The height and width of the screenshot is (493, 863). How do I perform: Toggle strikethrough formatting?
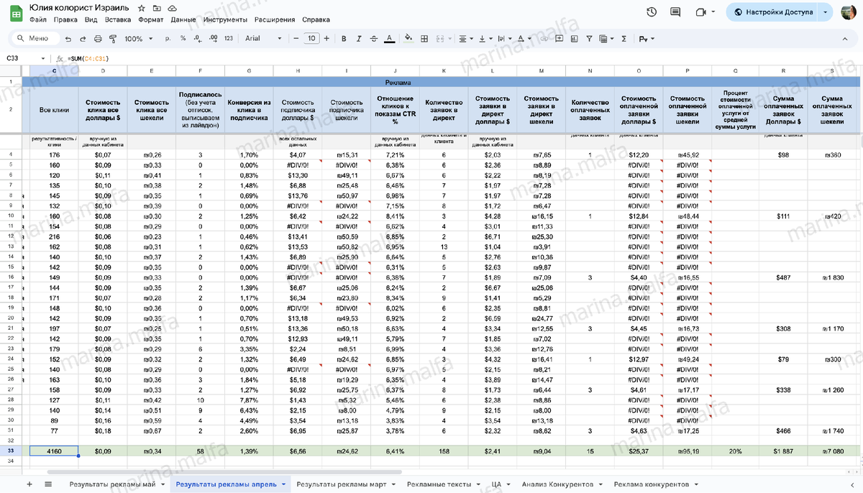[374, 39]
